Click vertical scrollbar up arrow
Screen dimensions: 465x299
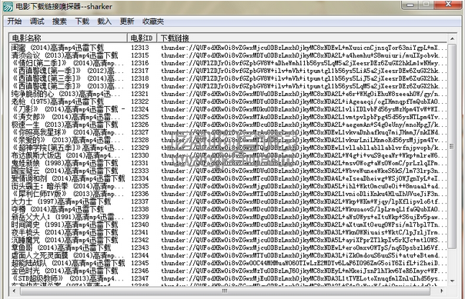point(452,38)
